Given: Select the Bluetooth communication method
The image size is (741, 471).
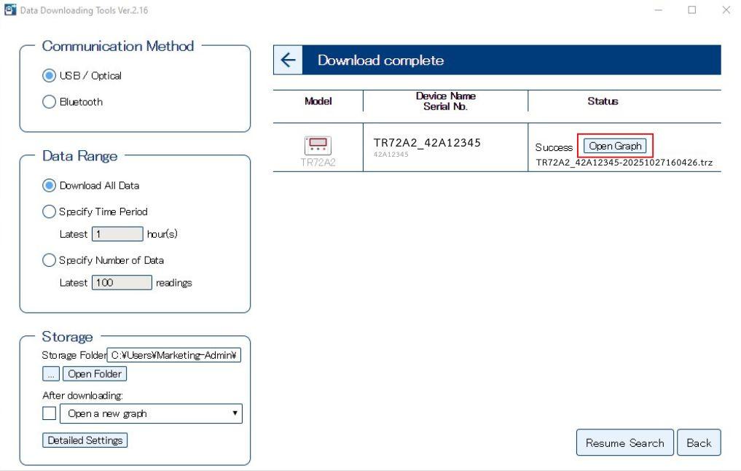Looking at the screenshot, I should (50, 102).
